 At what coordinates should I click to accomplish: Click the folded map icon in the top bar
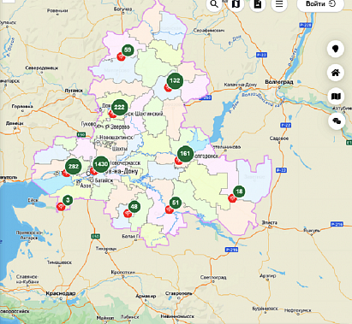[236, 4]
